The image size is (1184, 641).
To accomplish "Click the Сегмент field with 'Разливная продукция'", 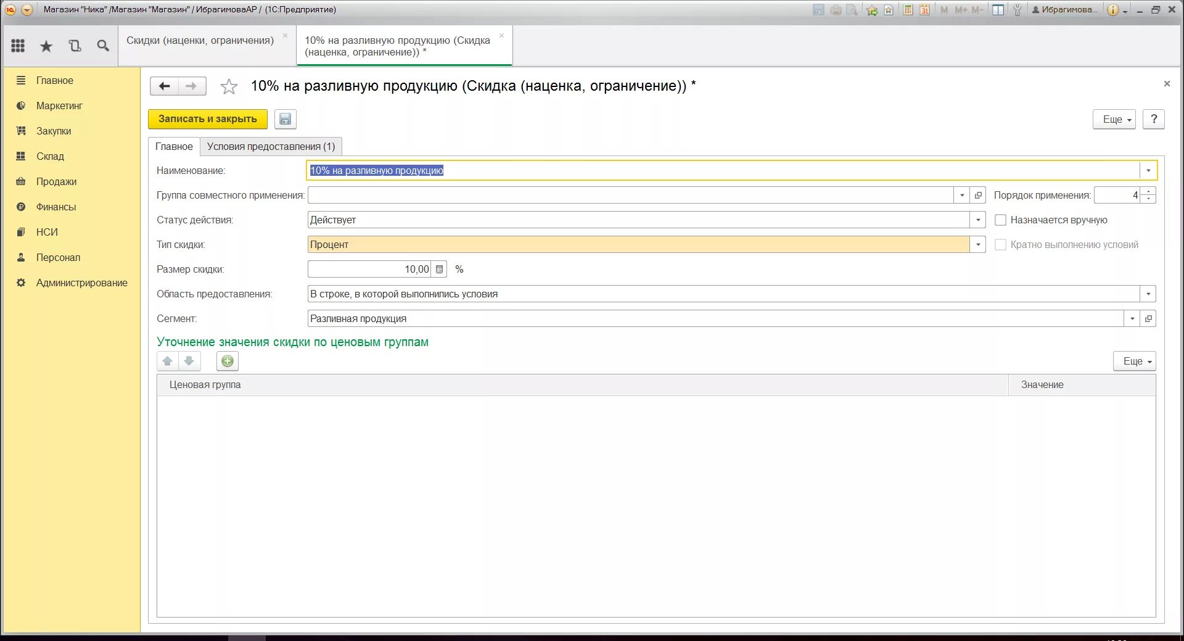I will [x=716, y=318].
